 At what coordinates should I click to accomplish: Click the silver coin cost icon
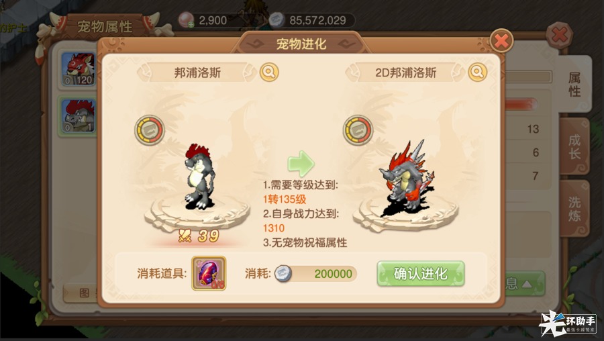[283, 274]
